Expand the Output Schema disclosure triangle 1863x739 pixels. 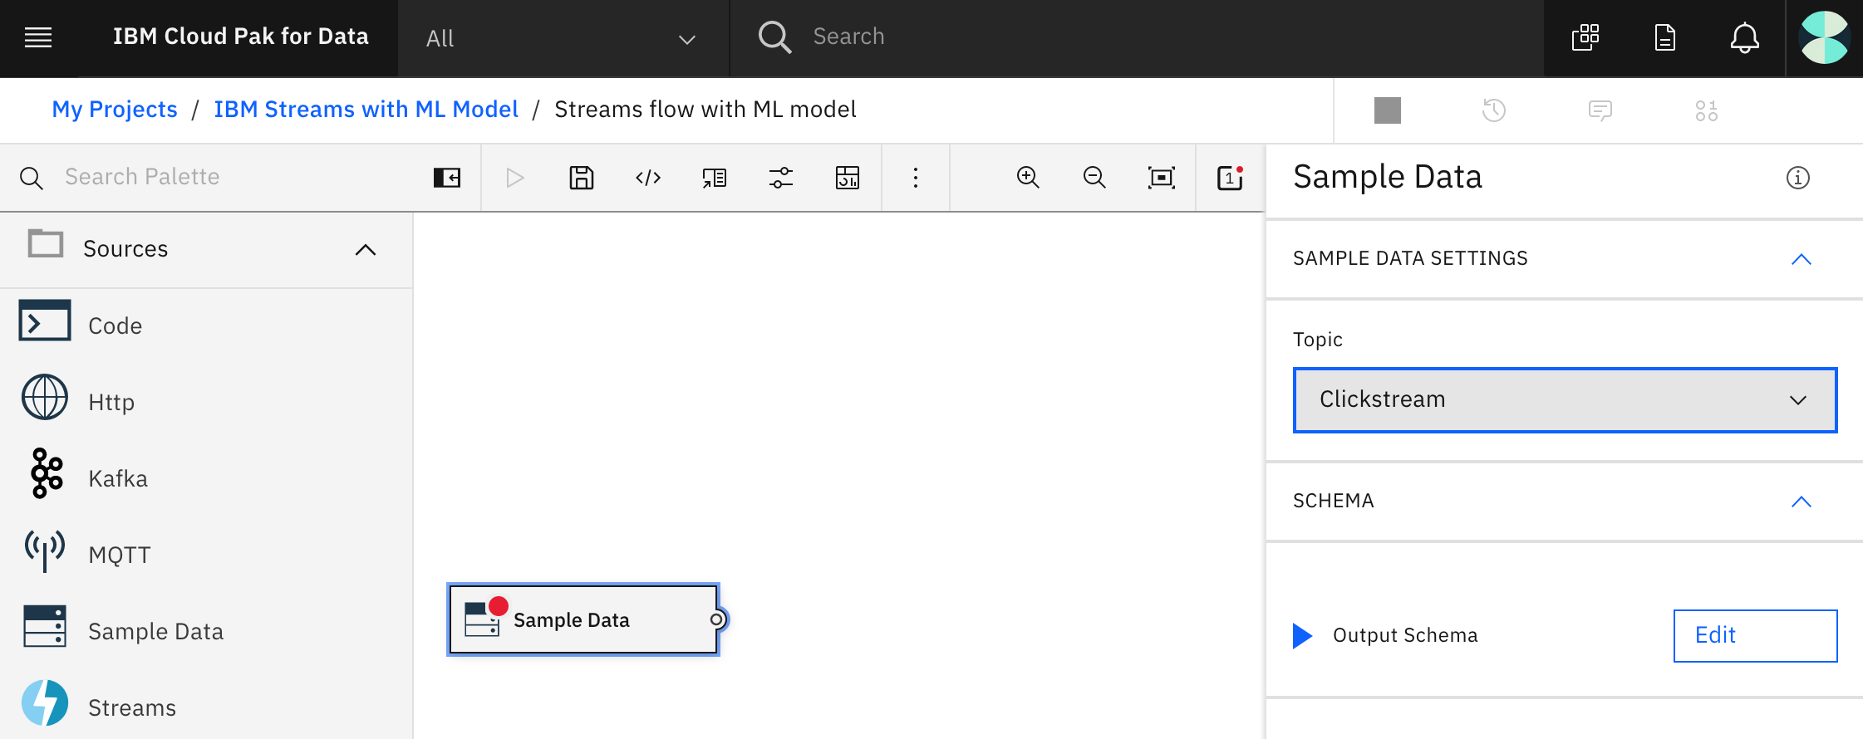point(1302,636)
